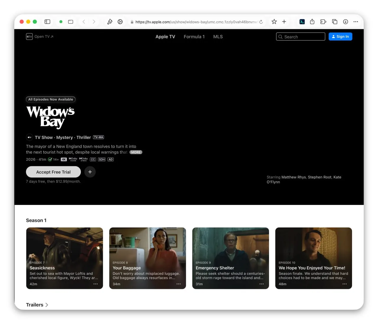The width and height of the screenshot is (378, 324).
Task: Click the Sign In button
Action: point(340,37)
